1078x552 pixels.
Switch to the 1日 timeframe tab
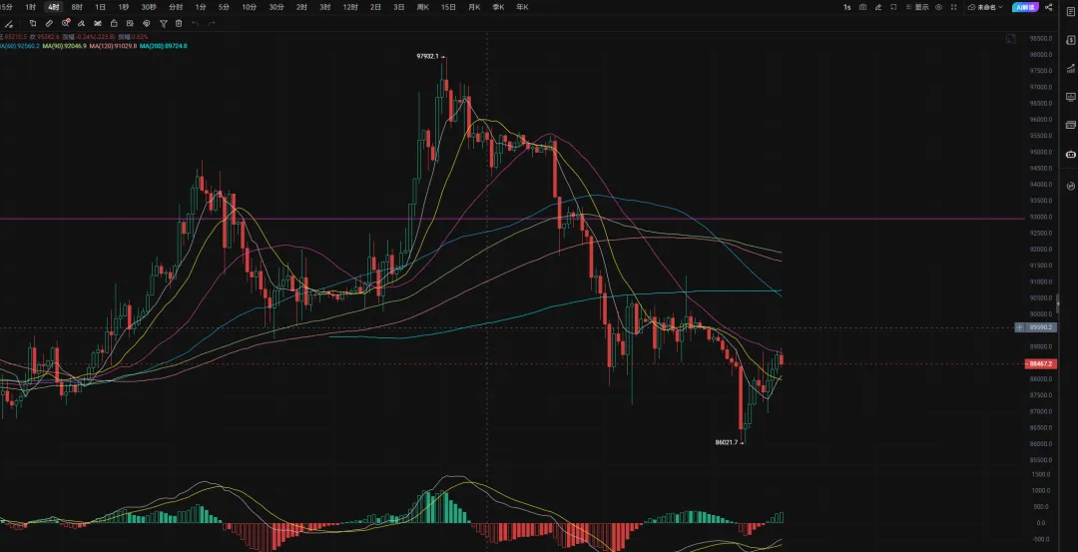pyautogui.click(x=100, y=7)
